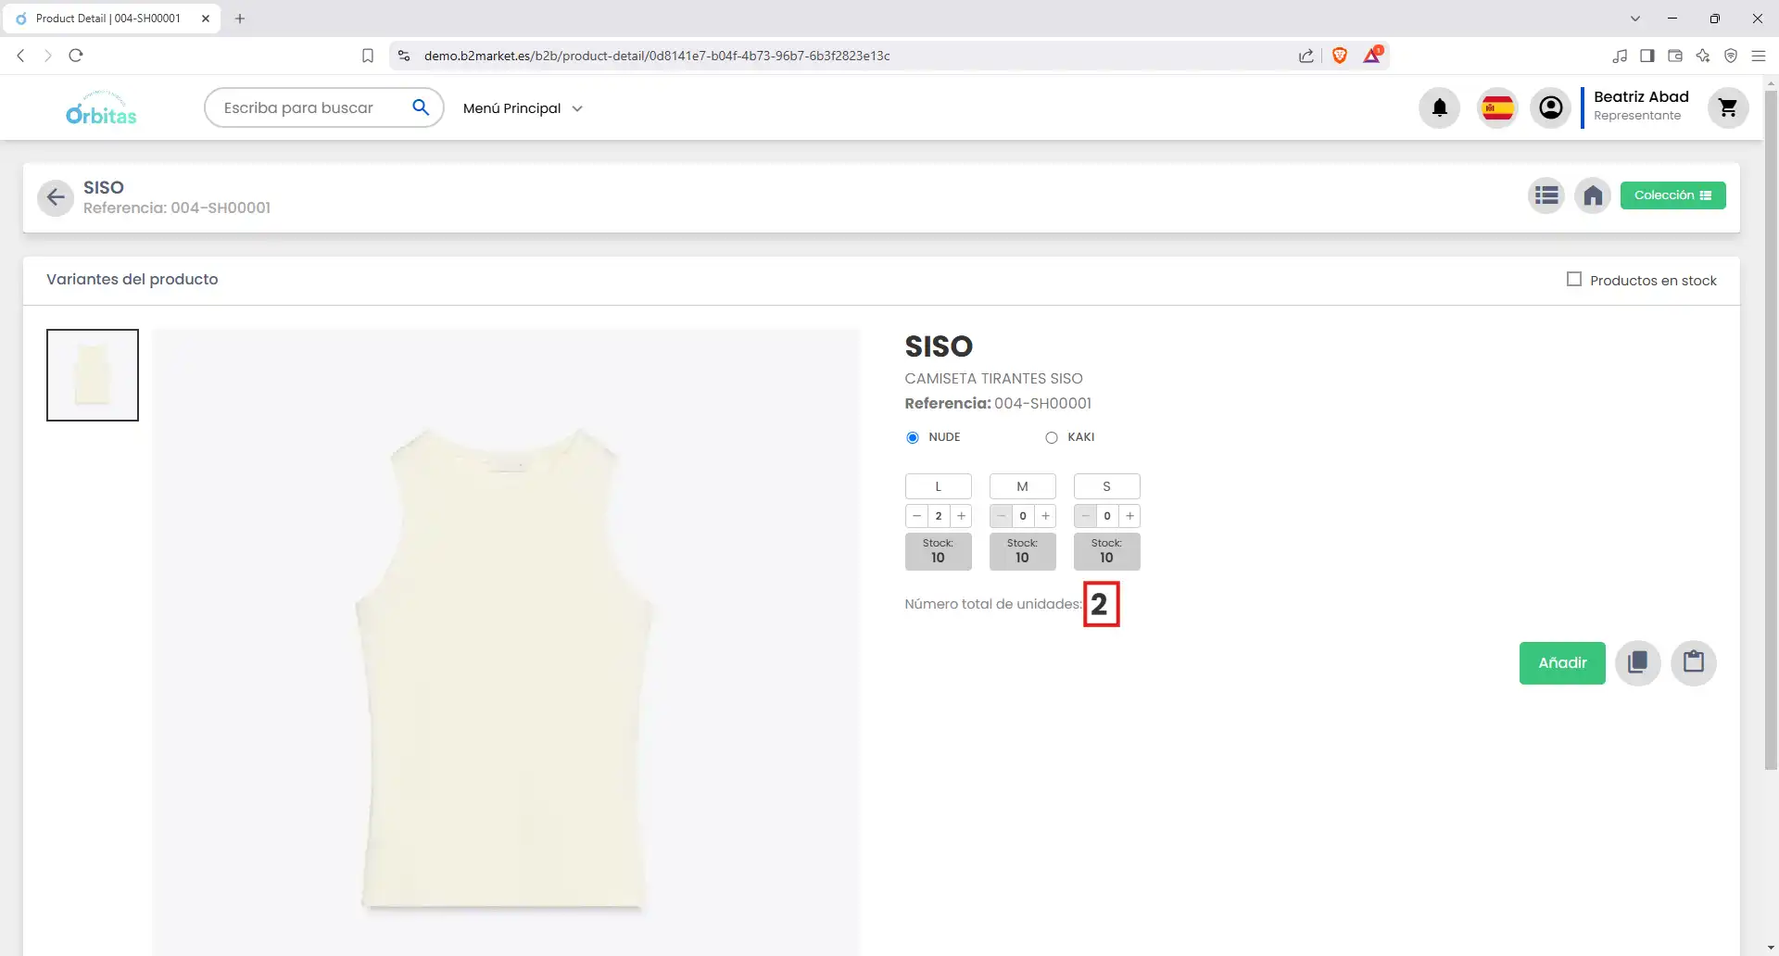Select the KAKI color option
The height and width of the screenshot is (956, 1779).
coord(1052,437)
